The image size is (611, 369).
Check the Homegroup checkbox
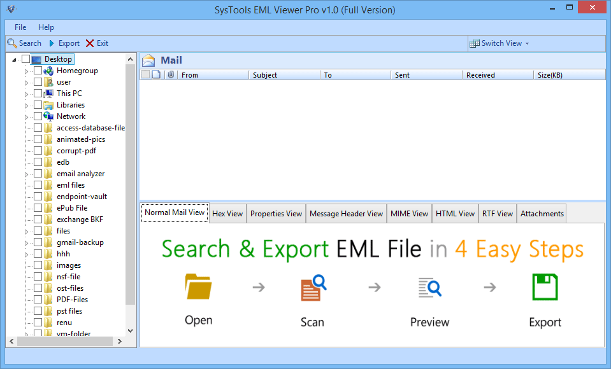tap(38, 71)
